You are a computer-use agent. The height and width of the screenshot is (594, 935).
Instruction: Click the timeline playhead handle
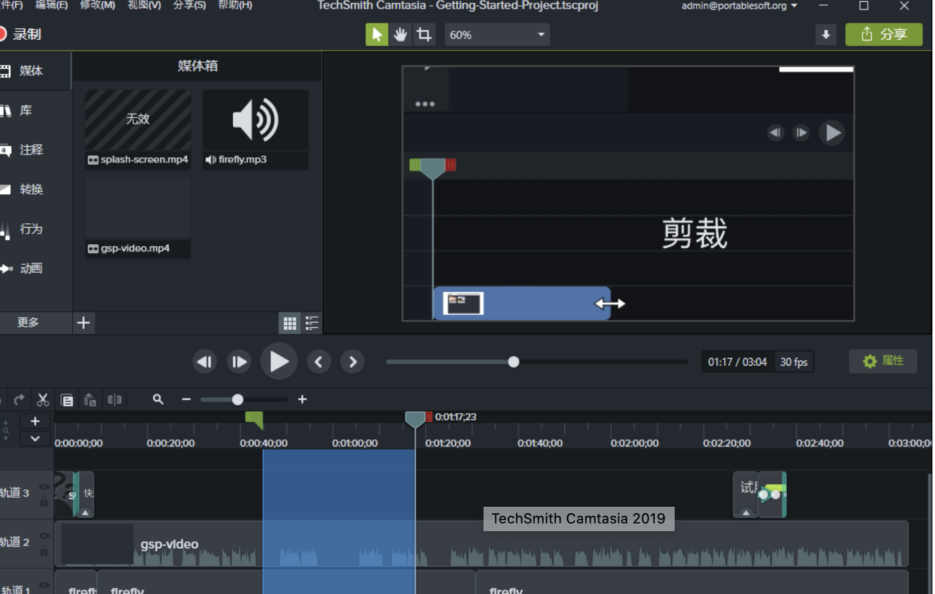click(x=415, y=420)
